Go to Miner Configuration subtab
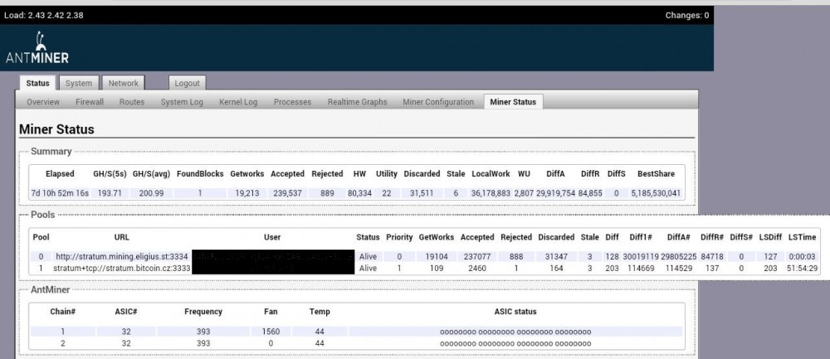Viewport: 830px width, 359px height. 437,102
